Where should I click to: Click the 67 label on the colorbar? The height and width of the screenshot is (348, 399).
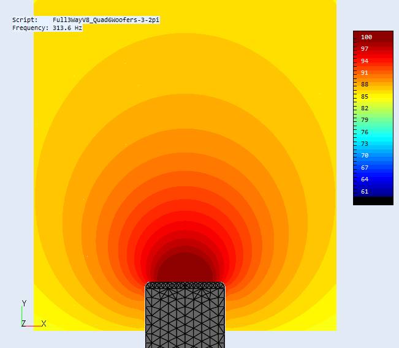tap(365, 167)
